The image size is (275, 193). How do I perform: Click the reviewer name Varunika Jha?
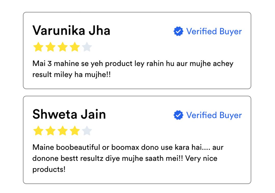71,31
